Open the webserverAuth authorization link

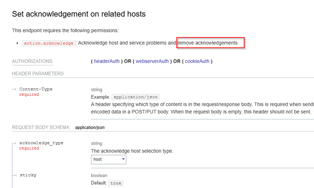[x=152, y=61]
